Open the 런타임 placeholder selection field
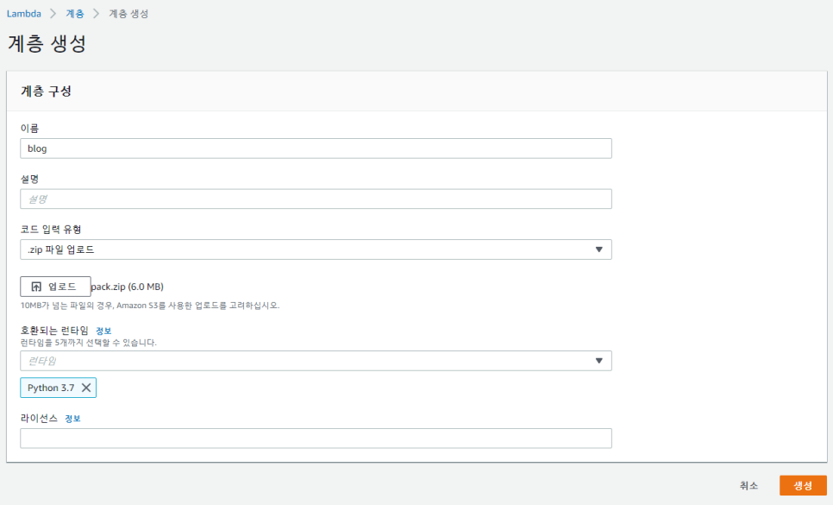 [316, 361]
